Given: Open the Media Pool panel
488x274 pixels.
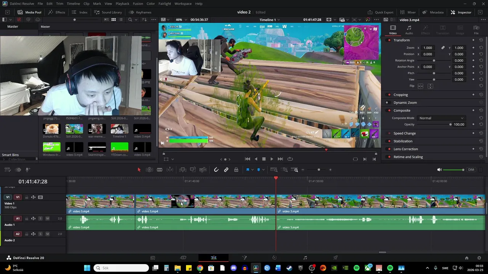Looking at the screenshot, I should pos(29,12).
